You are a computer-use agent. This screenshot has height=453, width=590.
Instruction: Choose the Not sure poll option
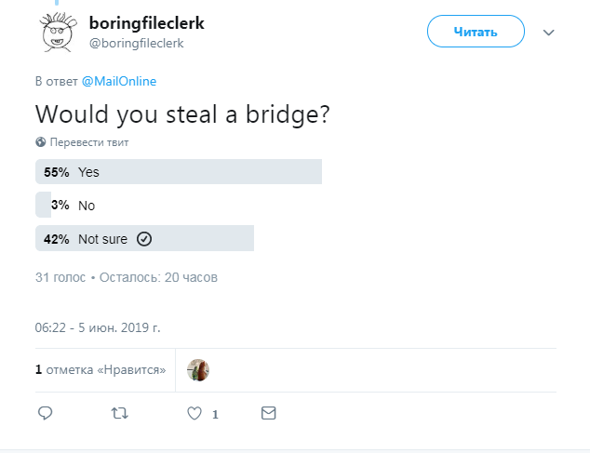(102, 239)
